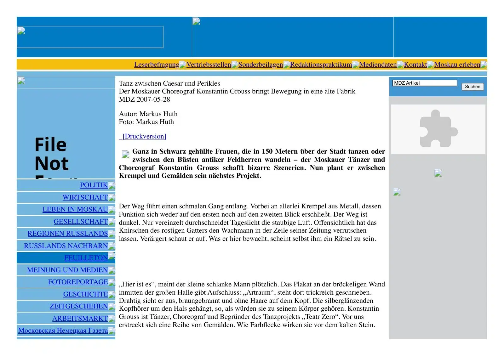This screenshot has height=356, width=504.
Task: Open the Kontakt page
Action: coord(415,65)
